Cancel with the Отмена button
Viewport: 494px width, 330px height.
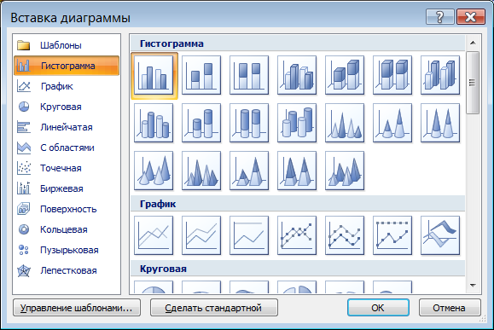(x=450, y=308)
